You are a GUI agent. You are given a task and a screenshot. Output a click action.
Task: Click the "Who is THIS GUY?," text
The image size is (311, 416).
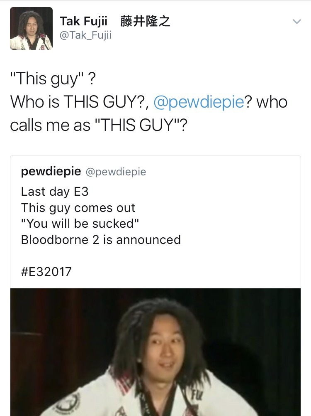pyautogui.click(x=80, y=102)
